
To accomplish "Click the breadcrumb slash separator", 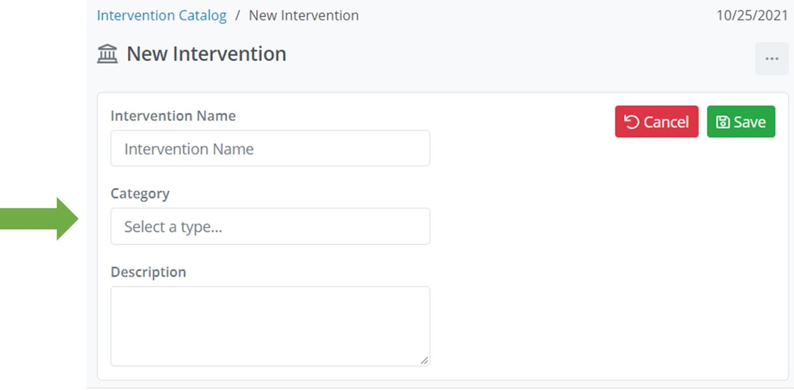I will (238, 16).
